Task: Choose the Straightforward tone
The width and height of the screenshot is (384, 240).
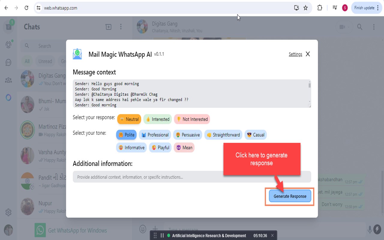Action: coord(223,135)
